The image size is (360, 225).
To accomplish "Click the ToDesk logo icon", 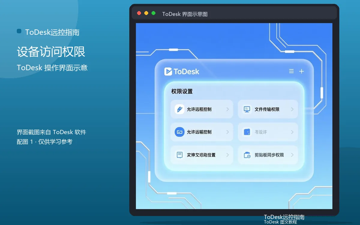I will 168,71.
